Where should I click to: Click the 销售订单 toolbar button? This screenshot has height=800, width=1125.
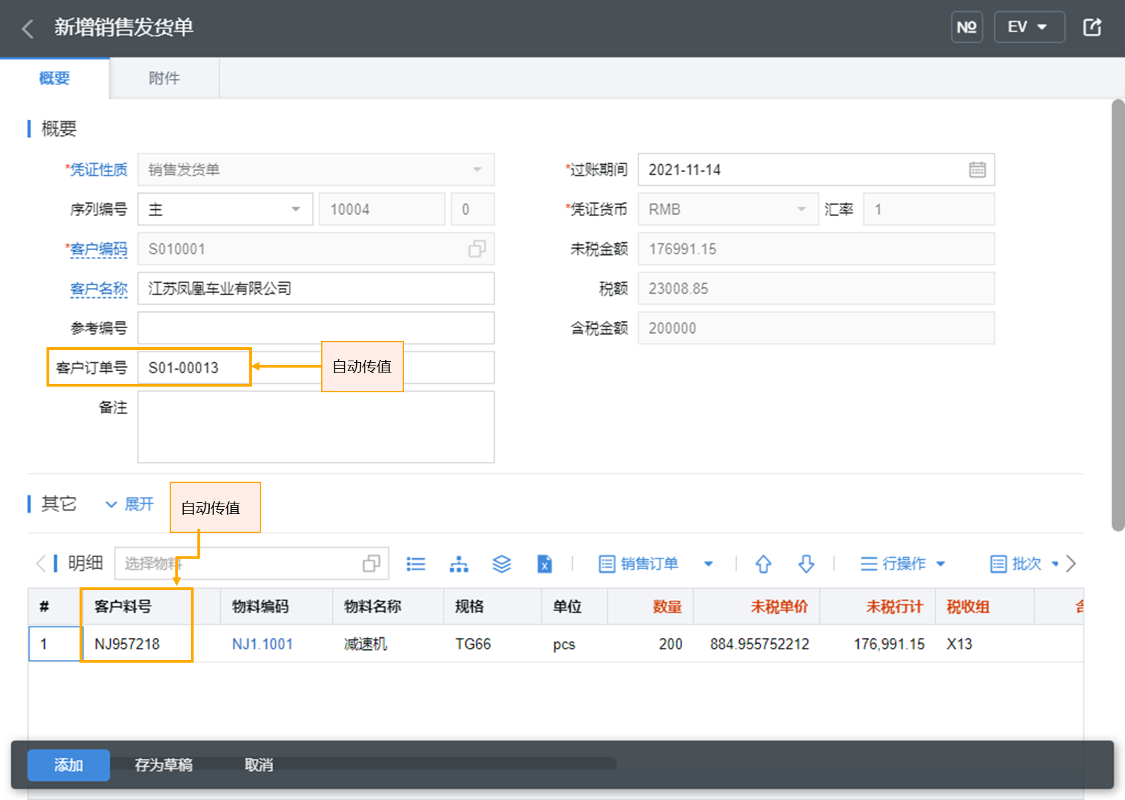639,563
